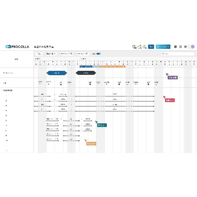The width and height of the screenshot is (197, 197).
Task: Click the circular icon beside the help icon
Action: 180,46
